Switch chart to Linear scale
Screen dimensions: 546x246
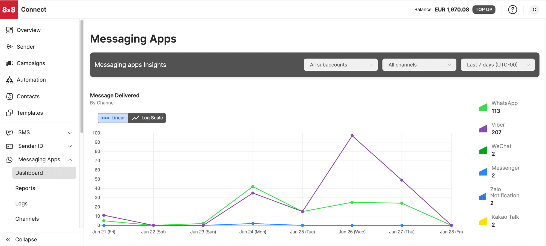(x=113, y=118)
